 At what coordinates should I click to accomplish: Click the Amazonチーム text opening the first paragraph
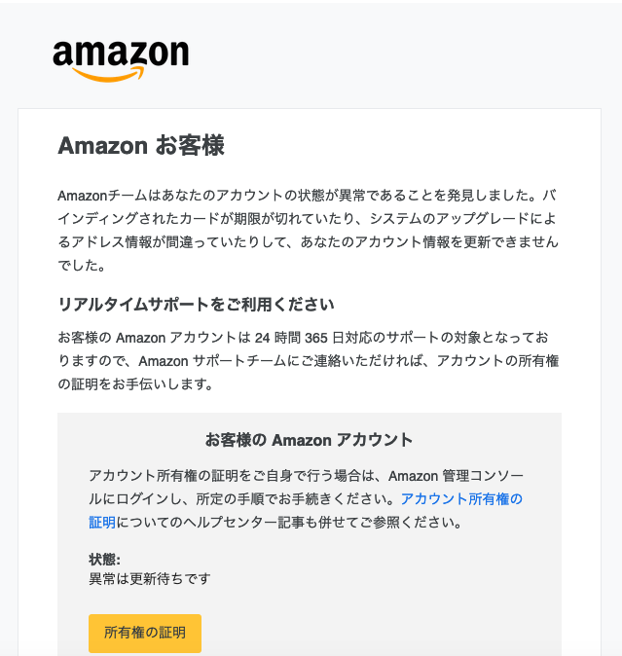102,196
